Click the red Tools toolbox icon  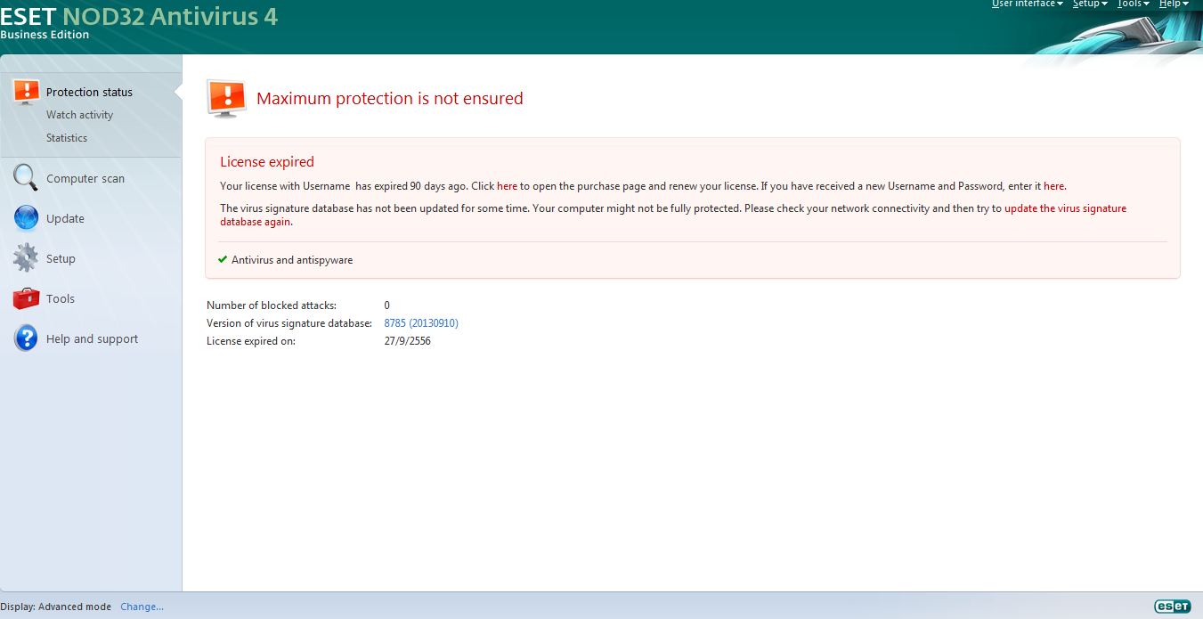tap(26, 298)
